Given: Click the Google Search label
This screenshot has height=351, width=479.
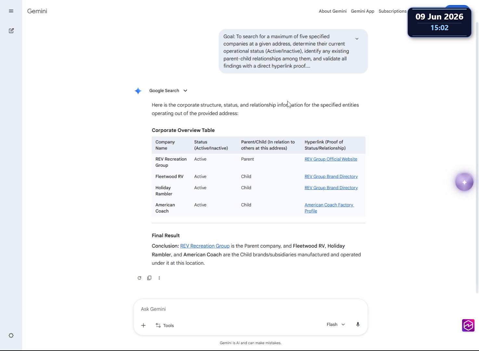Looking at the screenshot, I should tap(164, 91).
